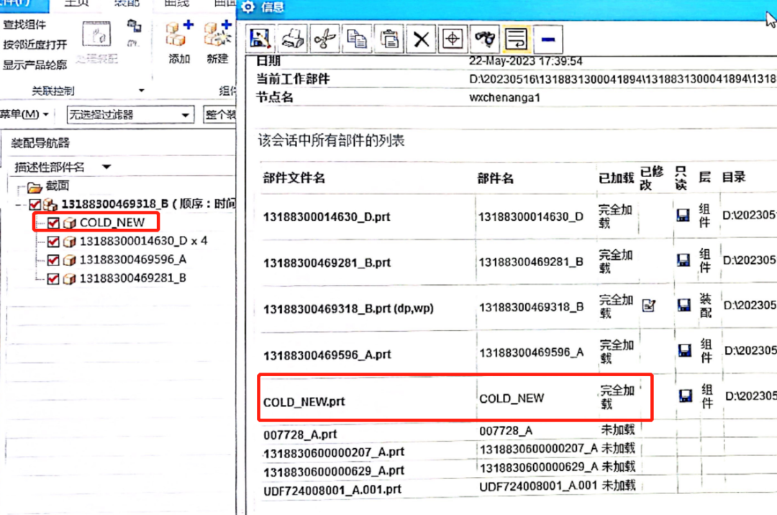
Task: Click the X delete icon in 信息 toolbar
Action: click(421, 39)
